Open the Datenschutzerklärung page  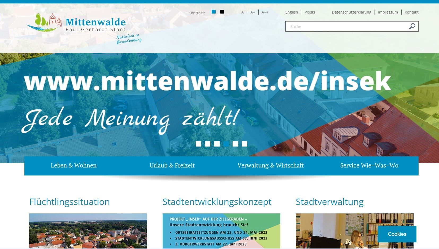[x=351, y=12]
